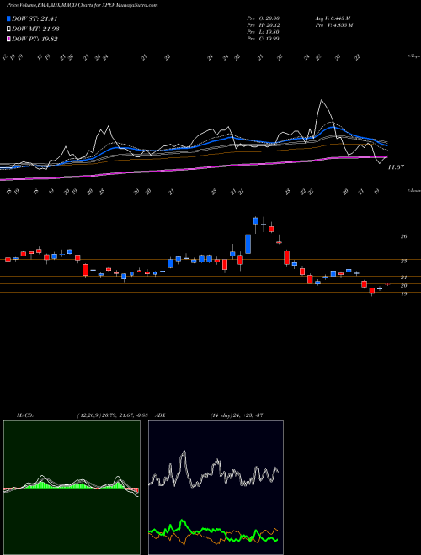Click the Pre H: 20.12 value
421x555 pixels.
[x=263, y=25]
